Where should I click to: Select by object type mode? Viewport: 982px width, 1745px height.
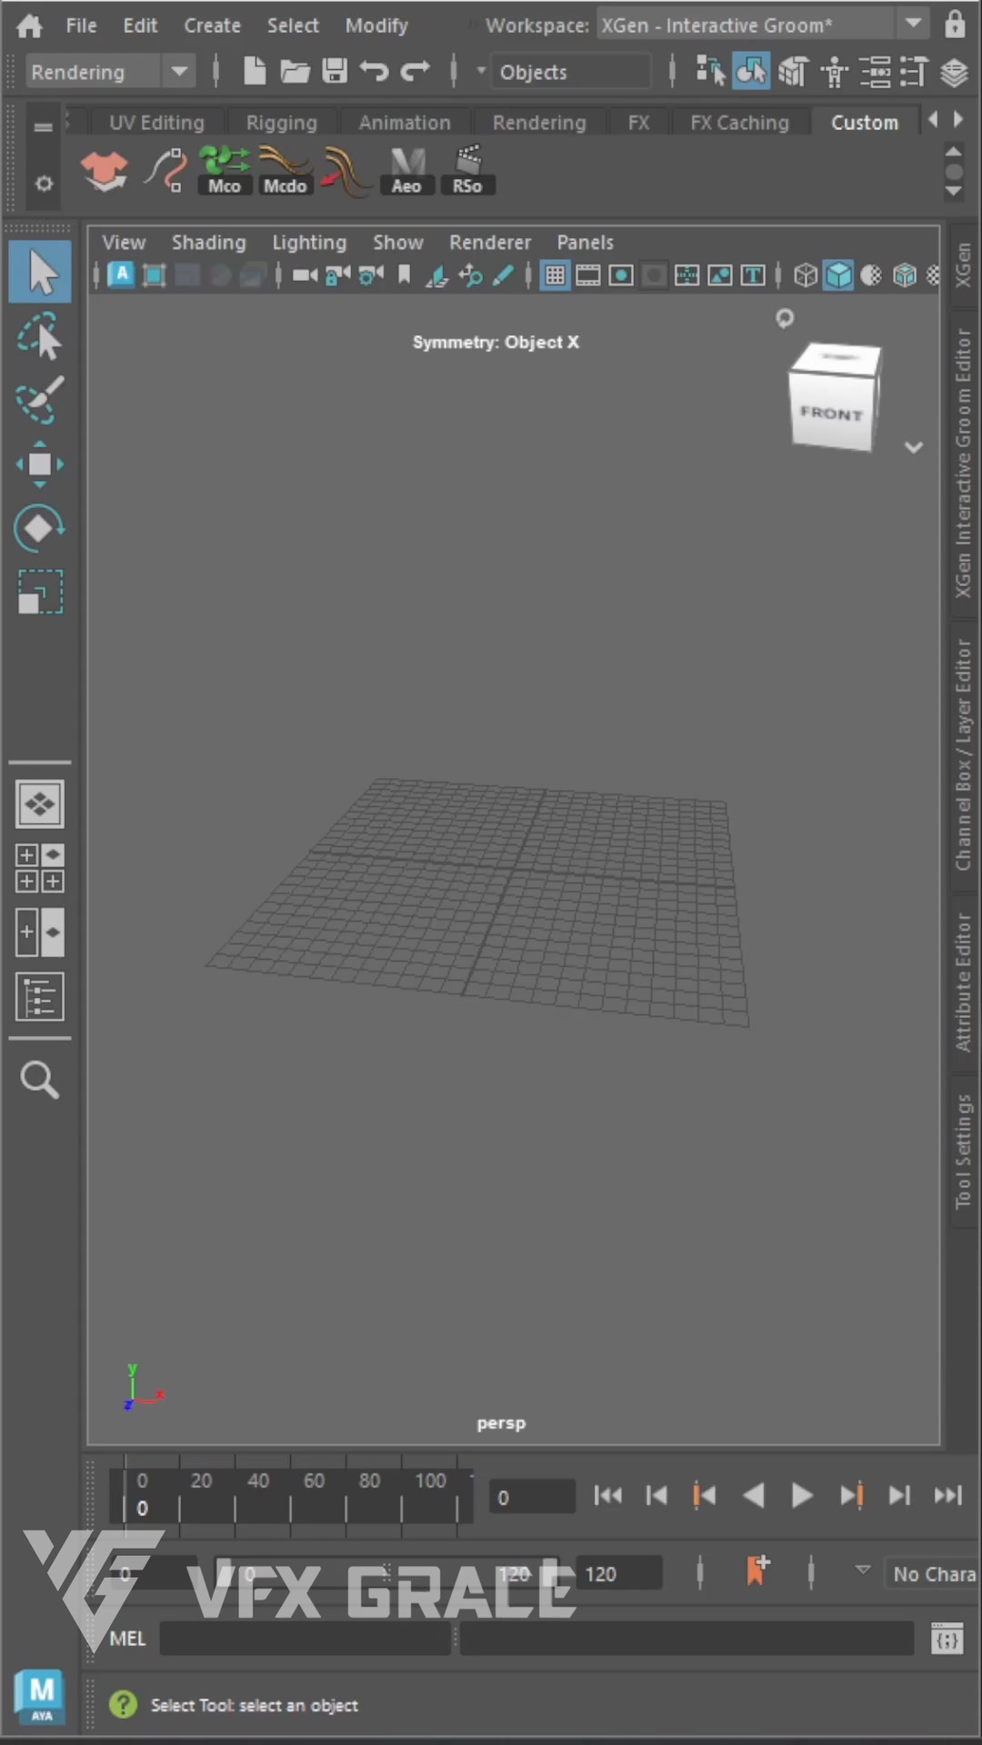click(751, 71)
